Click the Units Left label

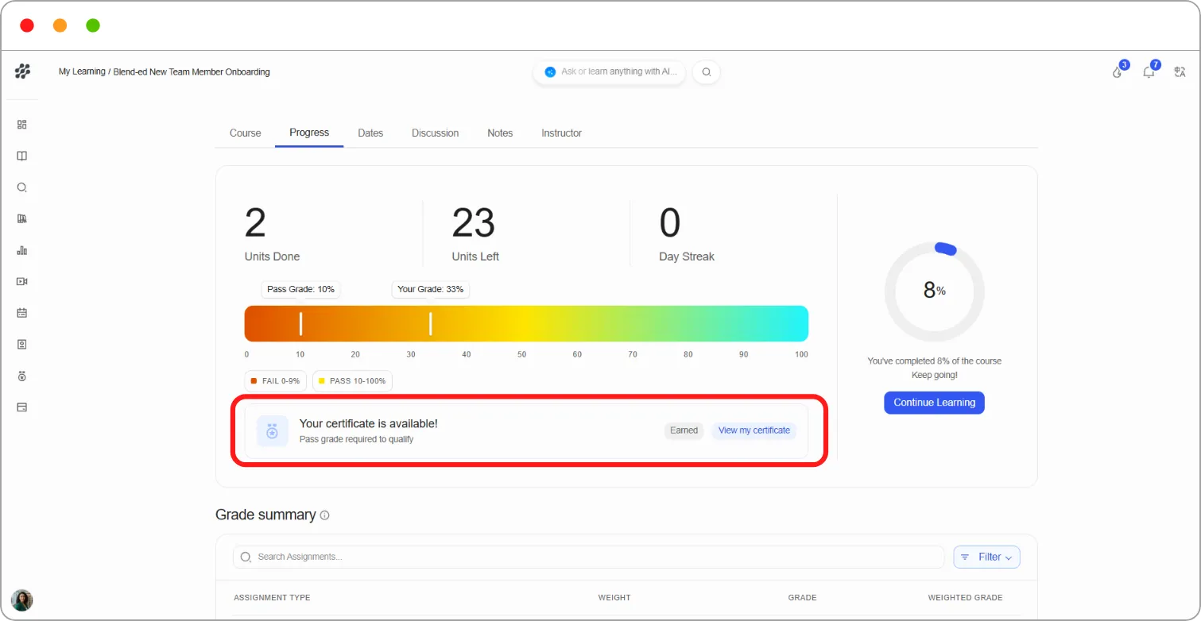point(475,256)
